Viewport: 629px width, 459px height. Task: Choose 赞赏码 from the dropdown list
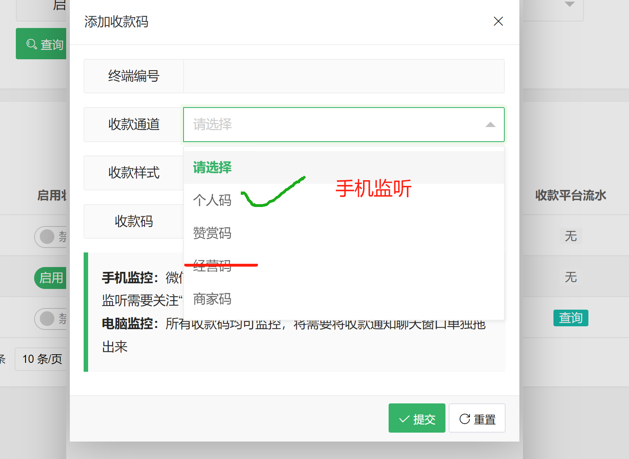pyautogui.click(x=212, y=233)
